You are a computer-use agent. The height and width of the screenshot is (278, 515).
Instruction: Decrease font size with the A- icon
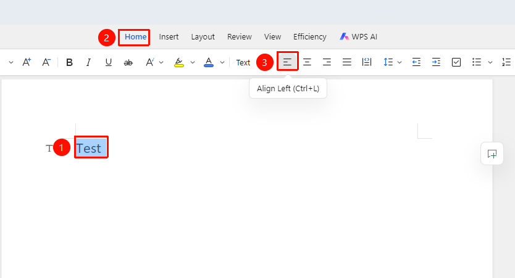pyautogui.click(x=46, y=62)
